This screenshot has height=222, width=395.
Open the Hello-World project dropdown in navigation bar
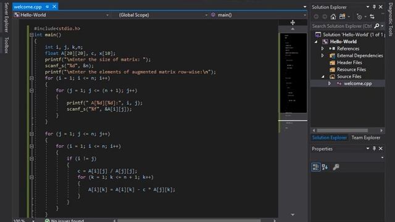(107, 15)
